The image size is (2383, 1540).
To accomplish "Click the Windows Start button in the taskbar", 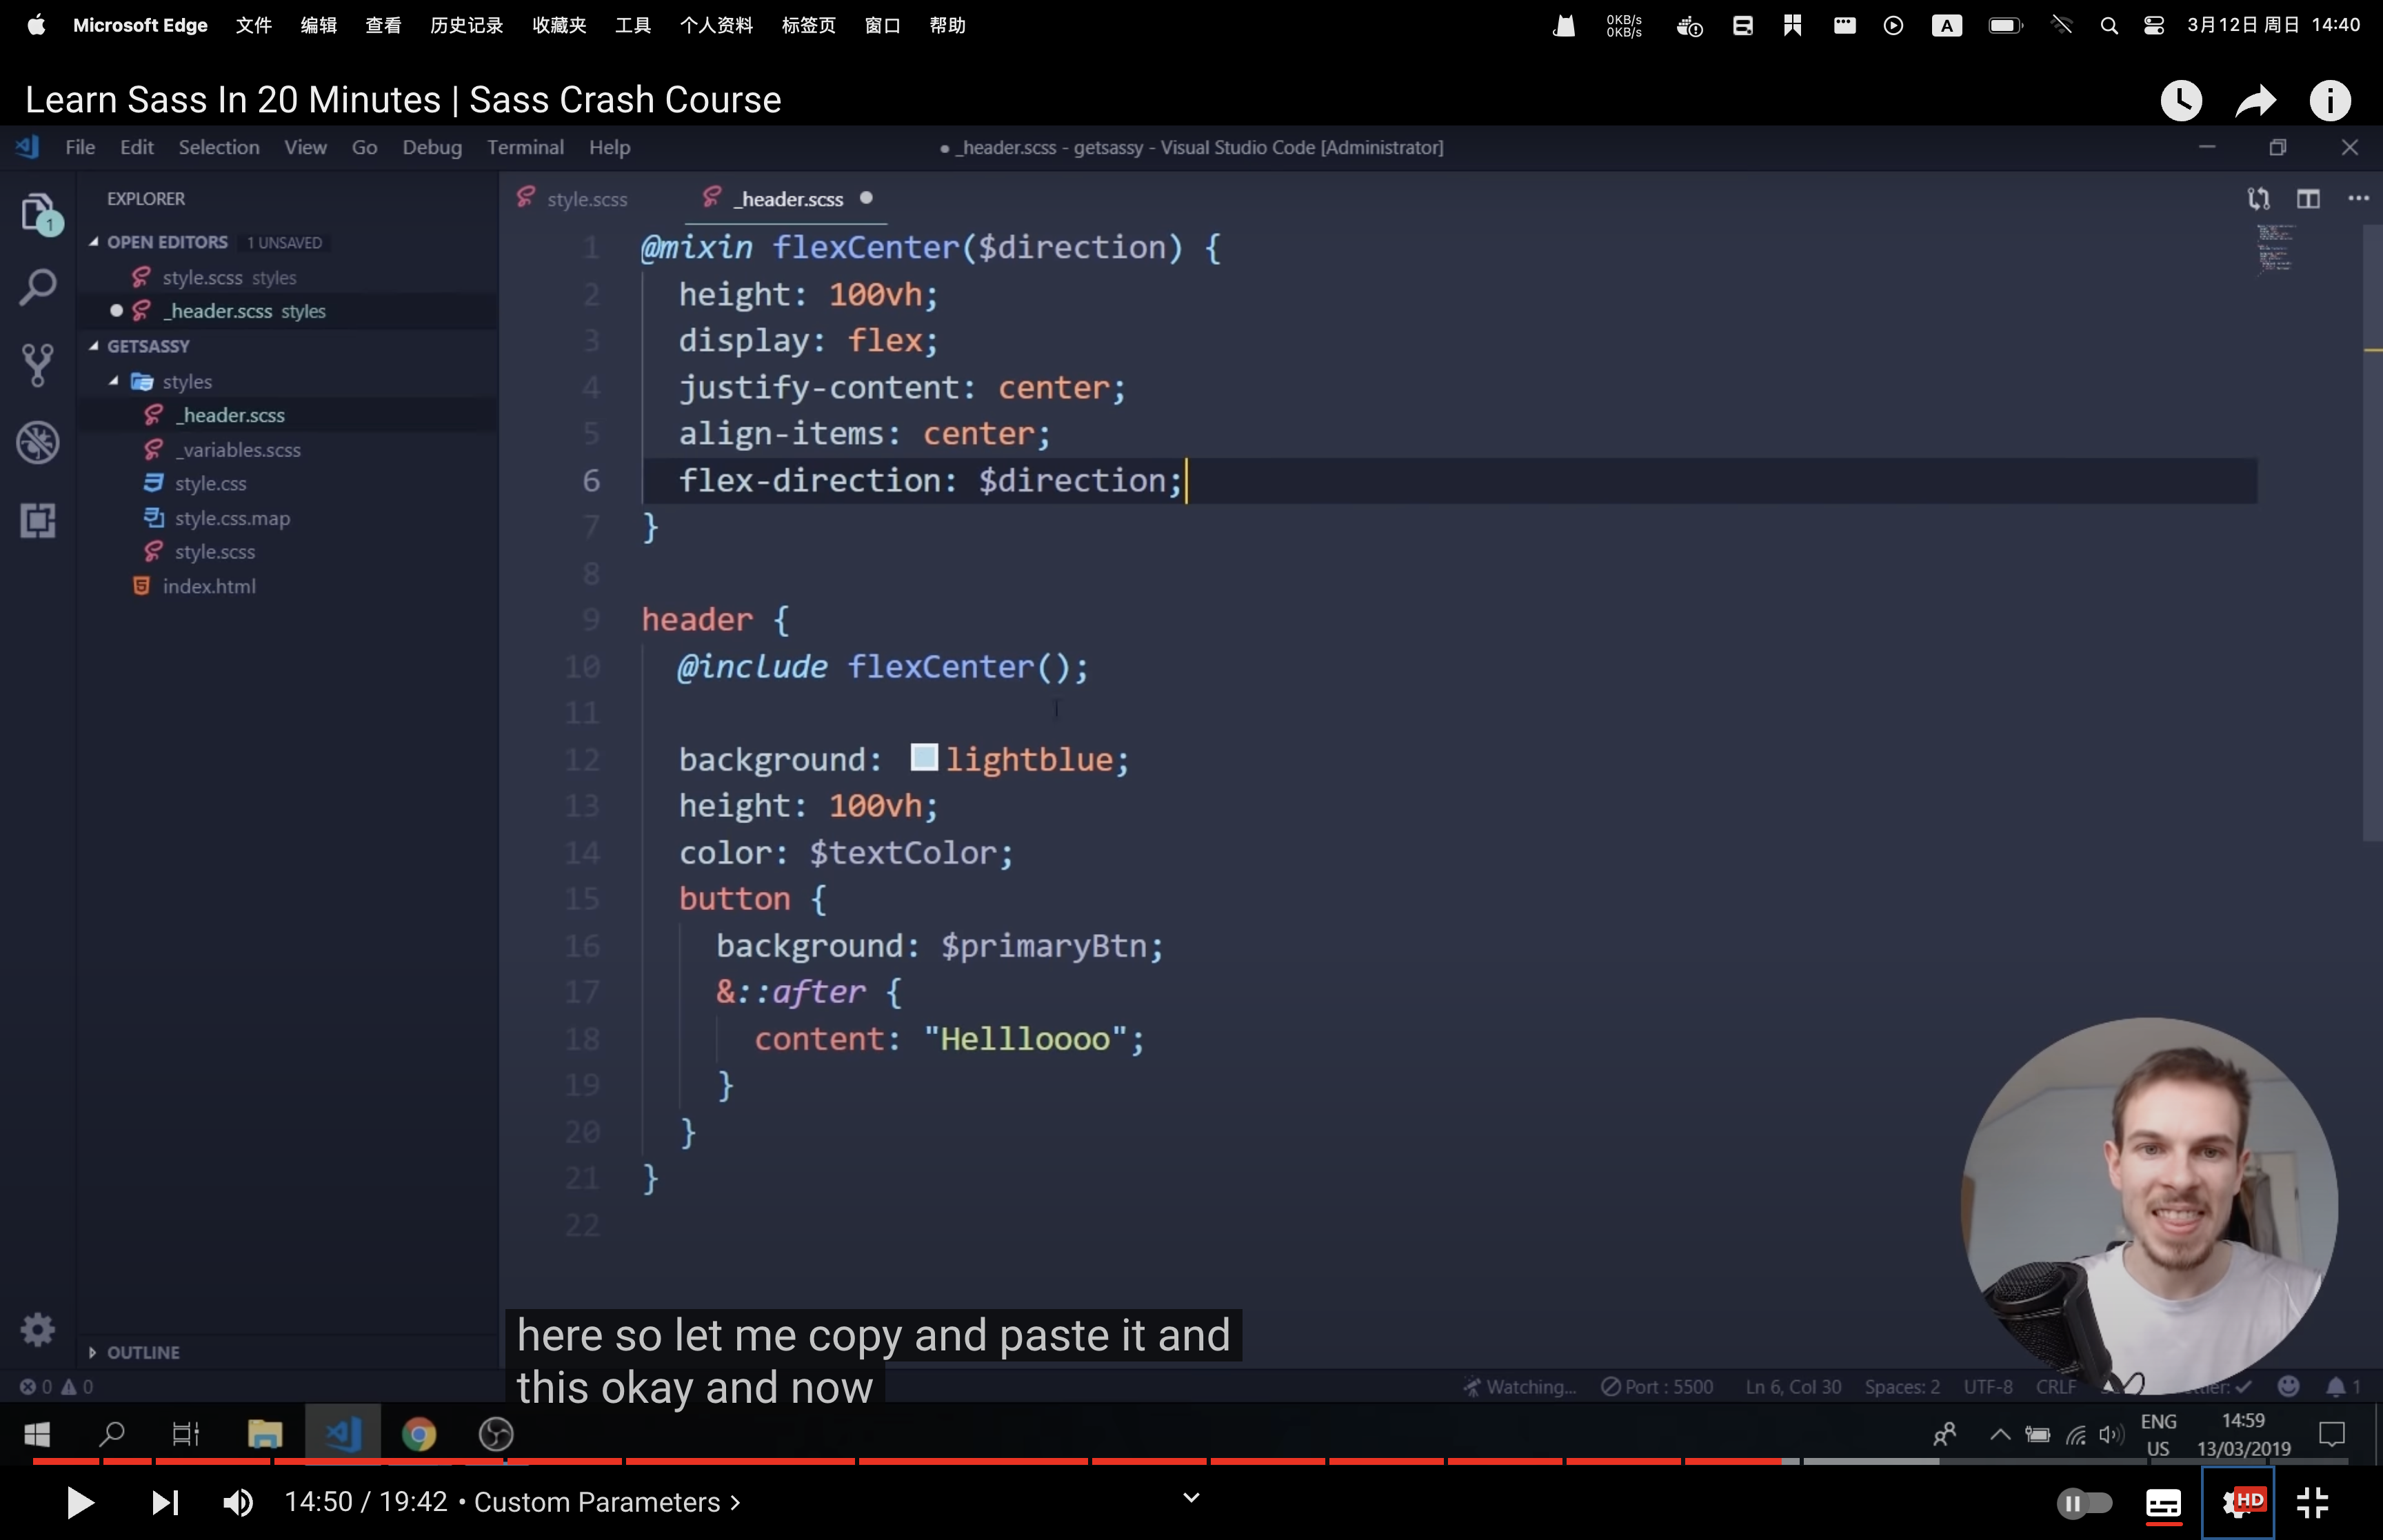I will tap(37, 1435).
